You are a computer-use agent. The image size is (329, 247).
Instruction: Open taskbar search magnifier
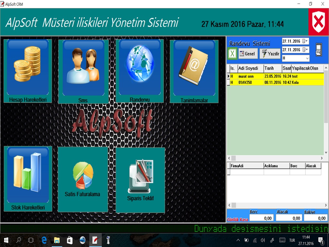tap(19, 240)
